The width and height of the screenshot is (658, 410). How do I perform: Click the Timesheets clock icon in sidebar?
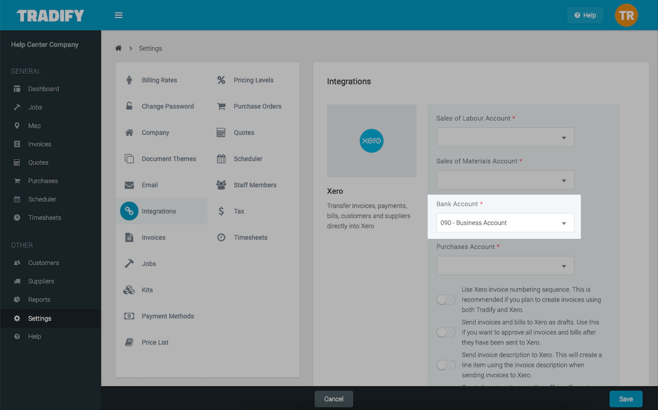coord(17,218)
